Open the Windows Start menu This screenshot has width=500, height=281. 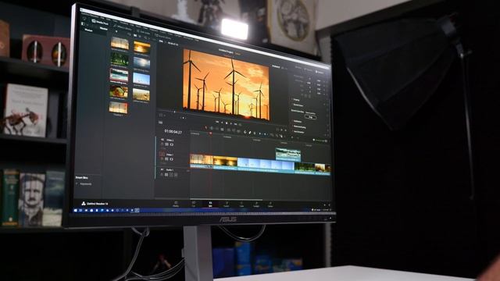pyautogui.click(x=76, y=210)
